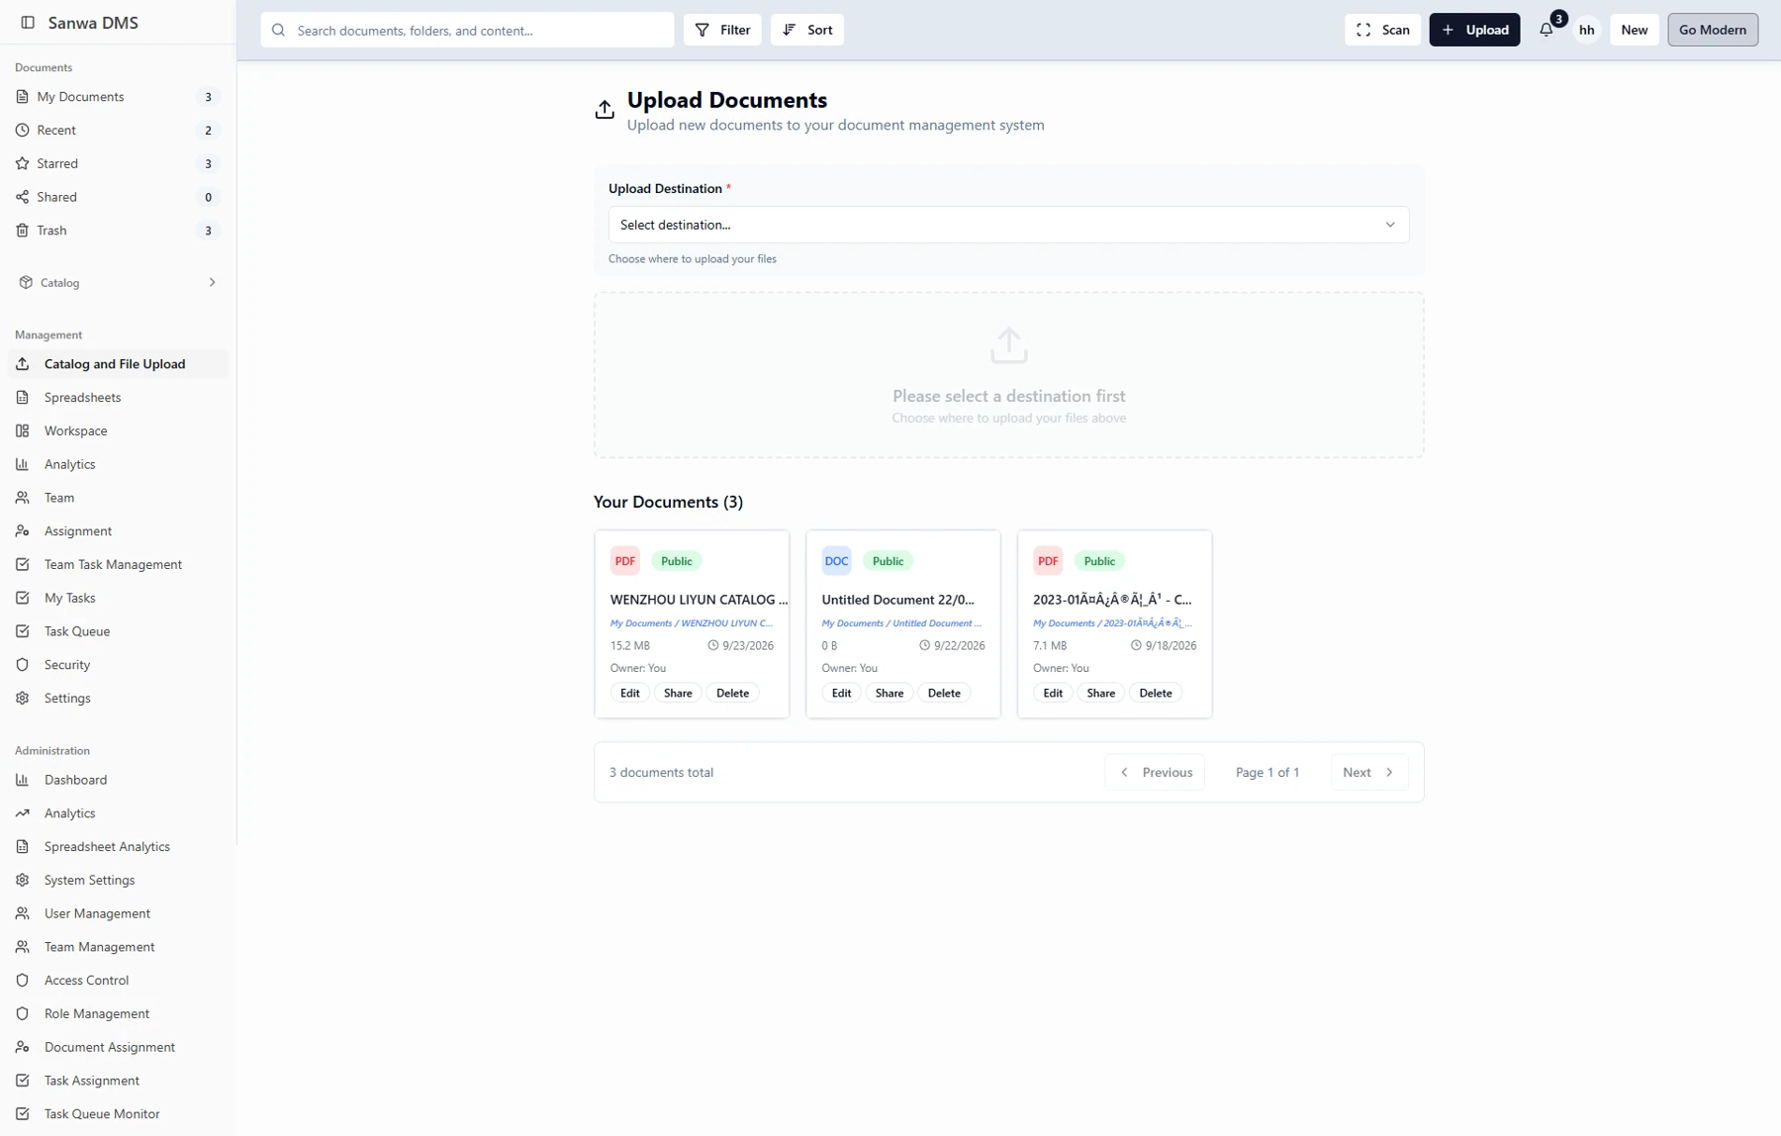Click the Settings gear icon under Management
This screenshot has width=1781, height=1136.
[22, 699]
